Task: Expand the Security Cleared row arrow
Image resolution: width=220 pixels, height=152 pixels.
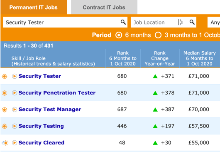Action: click(x=15, y=143)
